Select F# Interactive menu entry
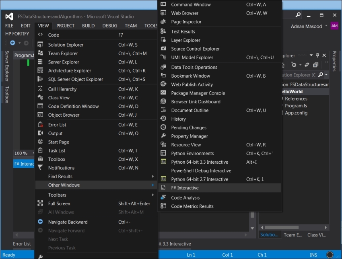 point(220,188)
